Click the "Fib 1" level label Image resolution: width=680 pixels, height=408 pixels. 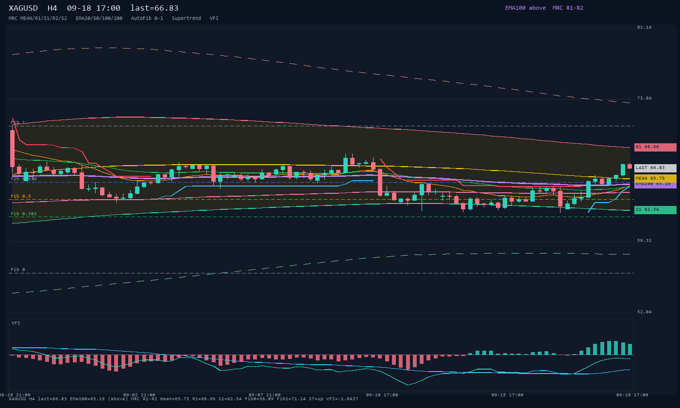[18, 122]
